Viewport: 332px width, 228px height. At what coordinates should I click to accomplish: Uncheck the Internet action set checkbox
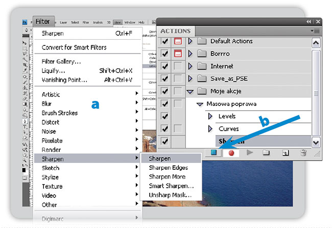click(165, 66)
